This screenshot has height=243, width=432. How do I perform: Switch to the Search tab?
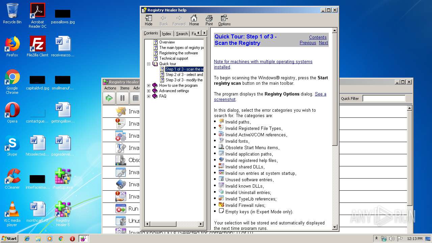click(x=182, y=34)
